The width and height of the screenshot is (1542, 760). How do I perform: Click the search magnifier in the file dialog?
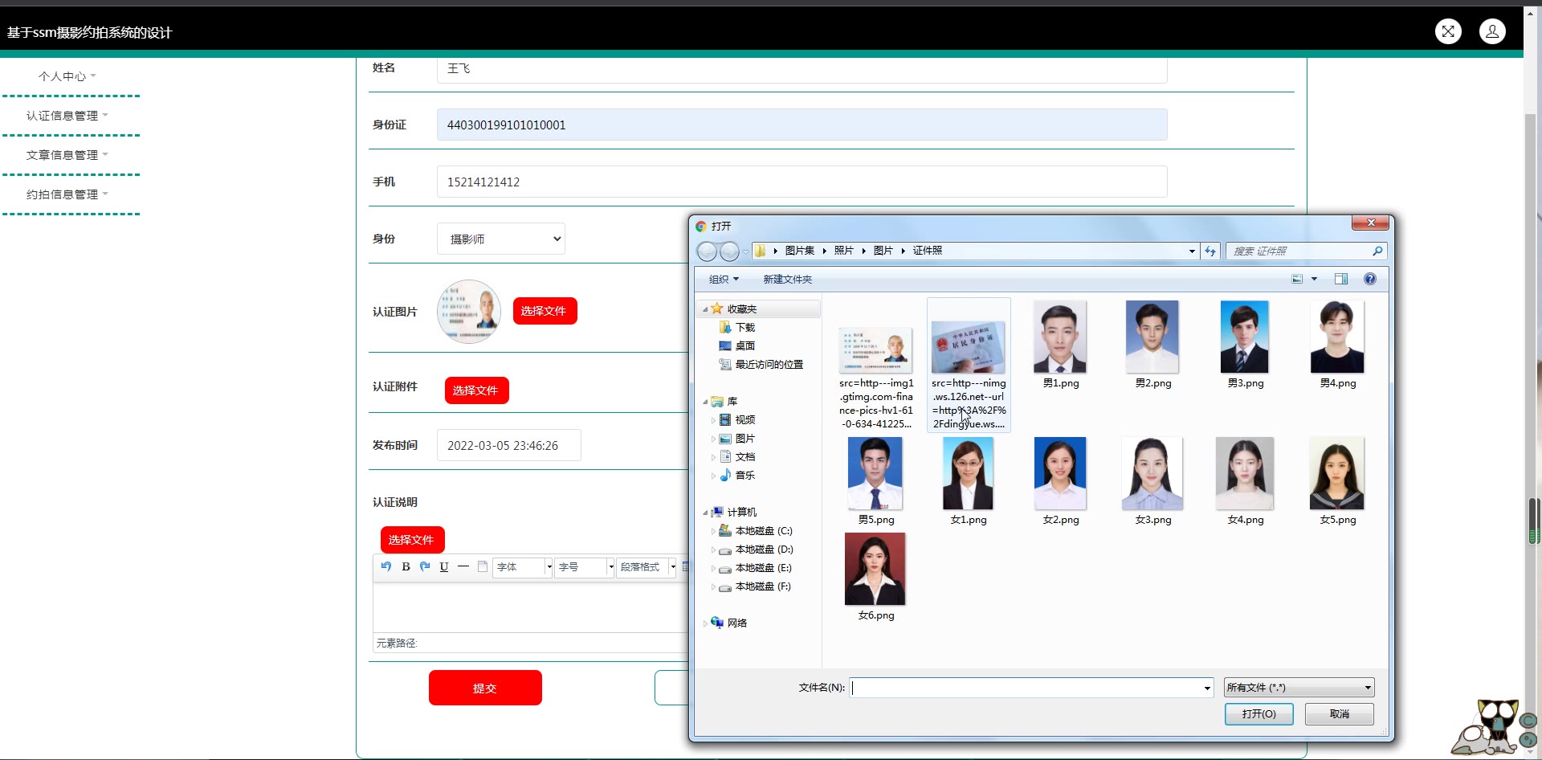coord(1377,251)
